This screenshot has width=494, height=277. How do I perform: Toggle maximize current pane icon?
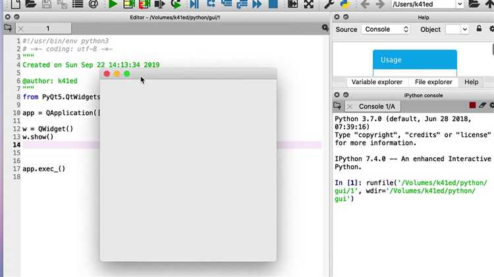(x=292, y=4)
